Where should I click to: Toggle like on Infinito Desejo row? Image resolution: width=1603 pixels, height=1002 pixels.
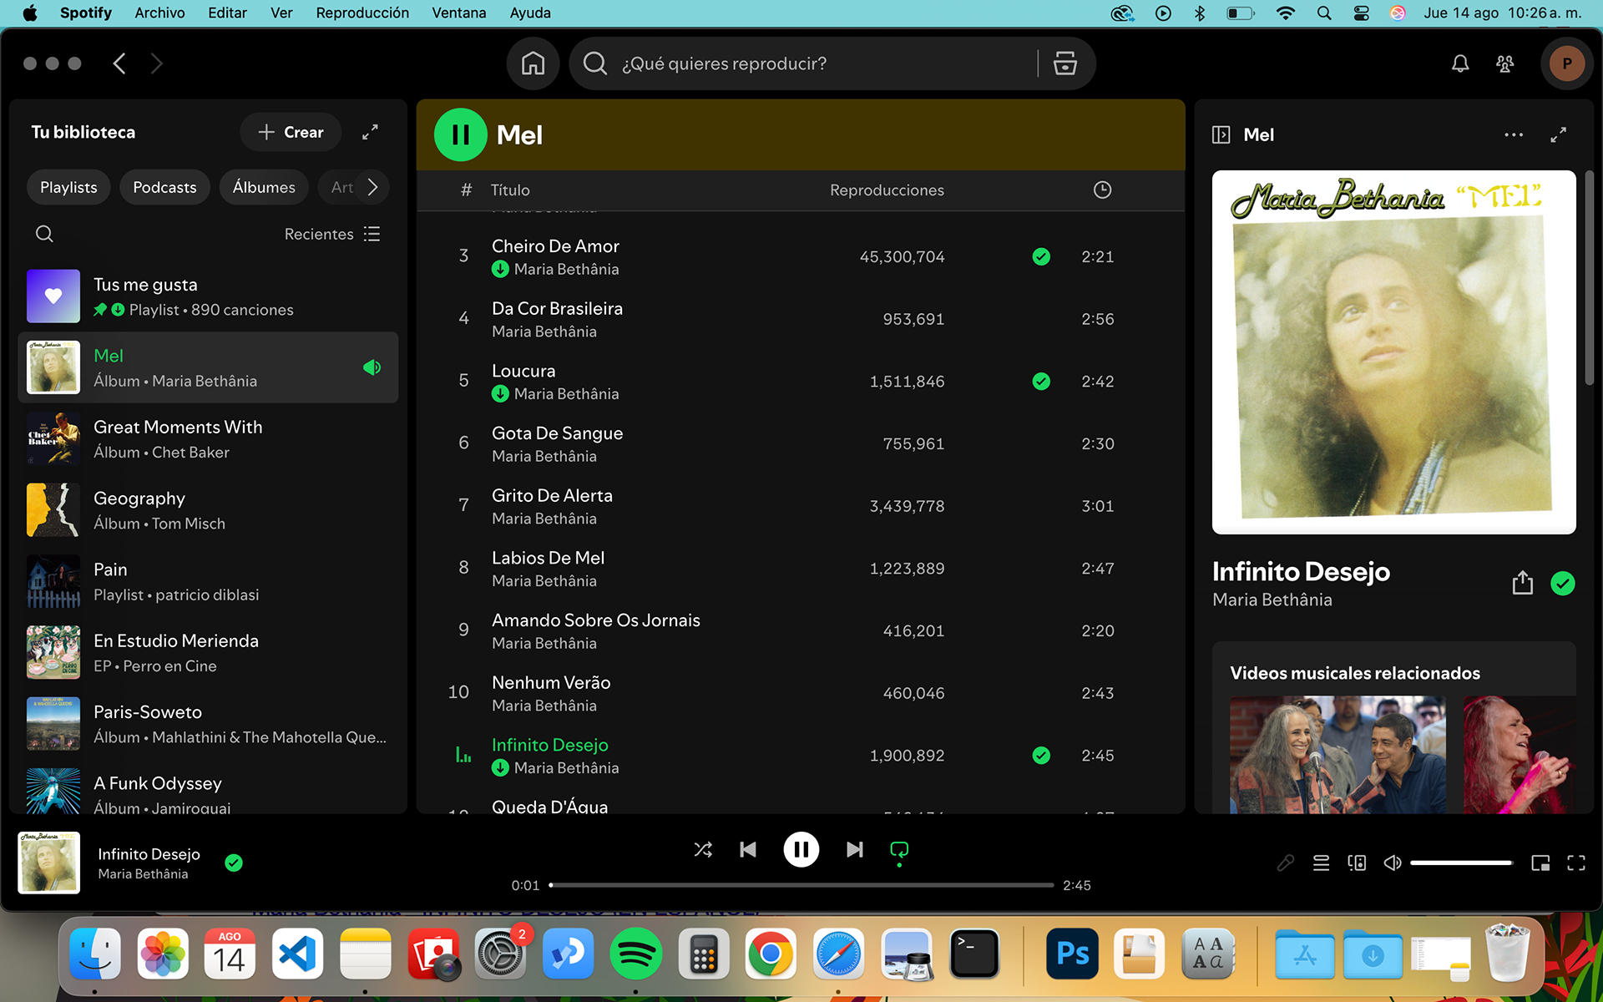coord(1041,755)
